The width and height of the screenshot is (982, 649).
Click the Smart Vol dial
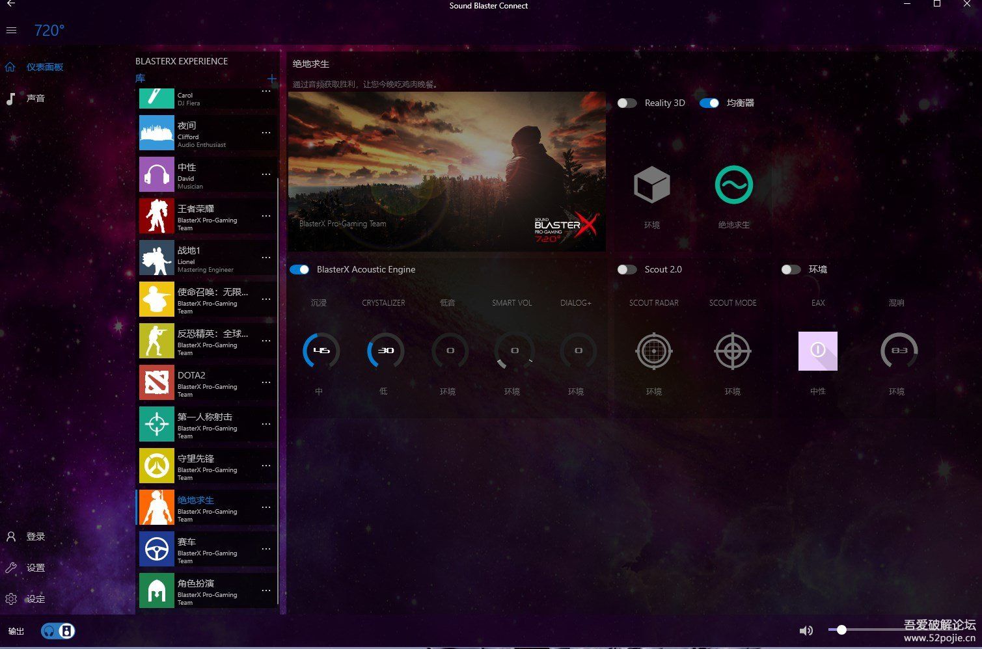click(x=514, y=351)
